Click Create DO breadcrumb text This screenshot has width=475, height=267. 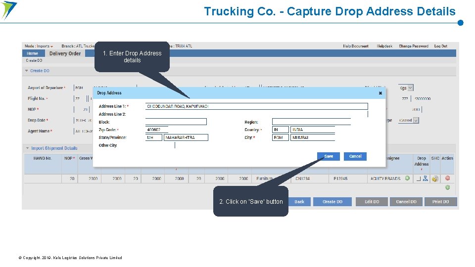[34, 60]
